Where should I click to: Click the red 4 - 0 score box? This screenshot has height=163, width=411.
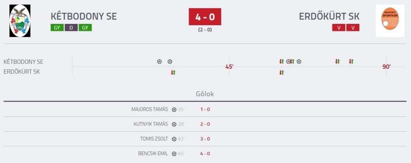(205, 17)
